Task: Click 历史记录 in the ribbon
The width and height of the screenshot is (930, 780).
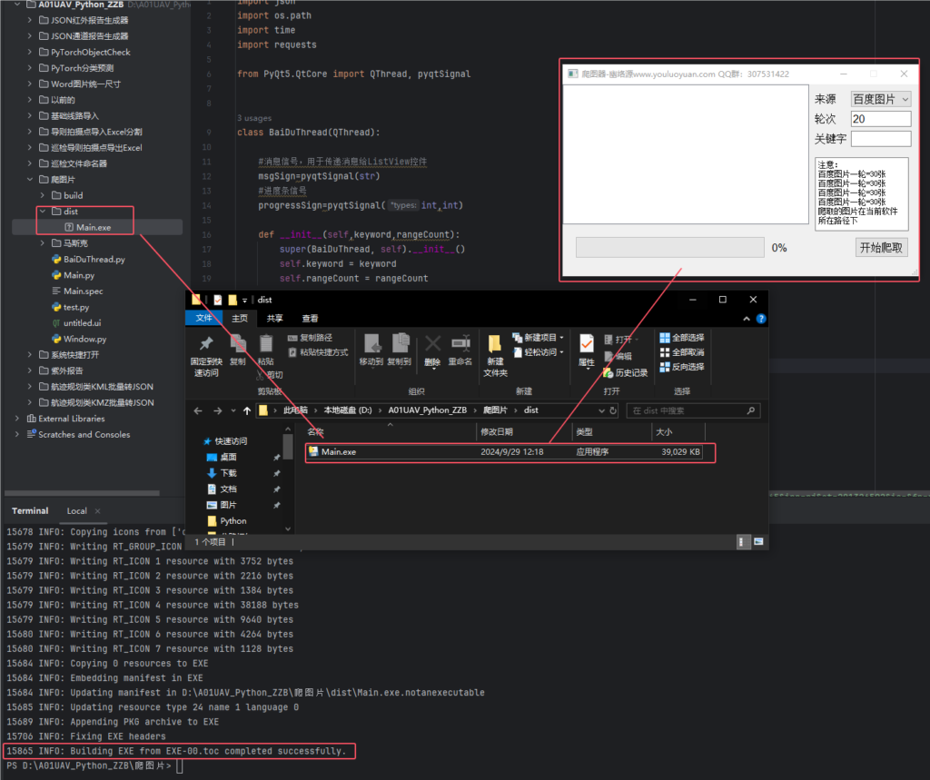Action: pyautogui.click(x=625, y=372)
